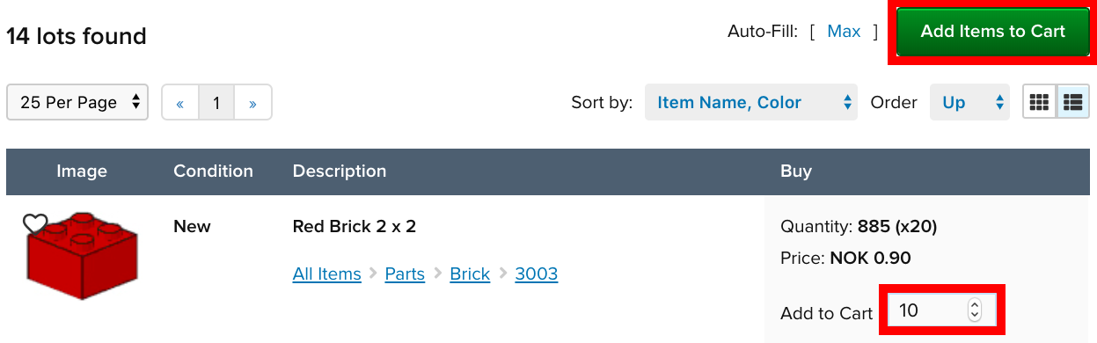Switch to the list view layout
1097x343 pixels.
tap(1072, 102)
